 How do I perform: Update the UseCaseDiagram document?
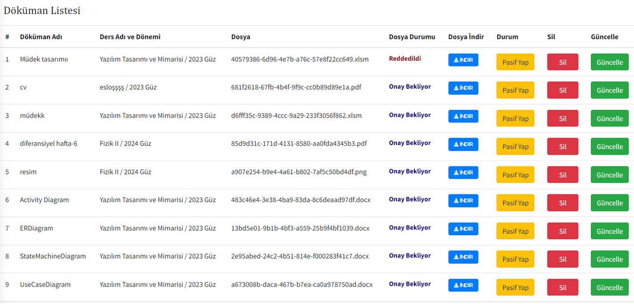tap(610, 288)
